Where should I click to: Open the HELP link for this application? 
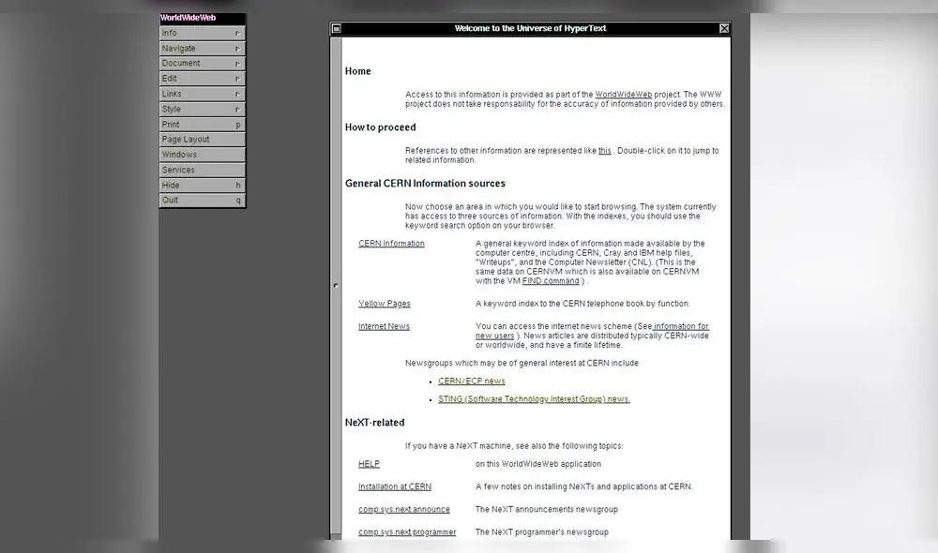click(368, 463)
